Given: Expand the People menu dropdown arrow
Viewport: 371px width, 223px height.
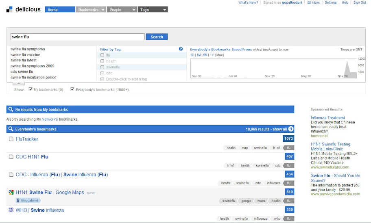Looking at the screenshot, I should (x=134, y=10).
